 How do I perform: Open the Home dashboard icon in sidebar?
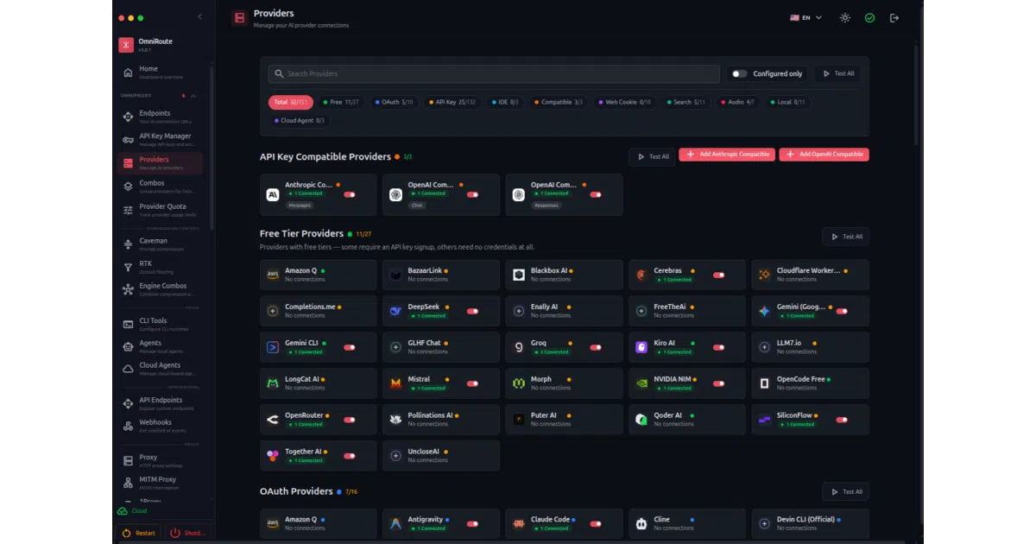128,73
